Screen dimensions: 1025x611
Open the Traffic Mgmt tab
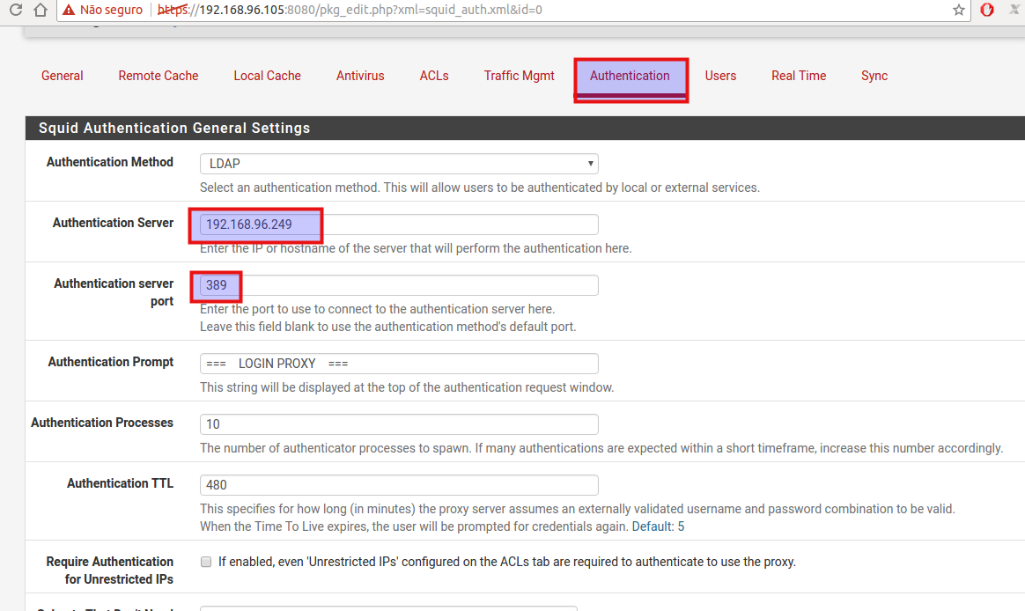coord(519,76)
